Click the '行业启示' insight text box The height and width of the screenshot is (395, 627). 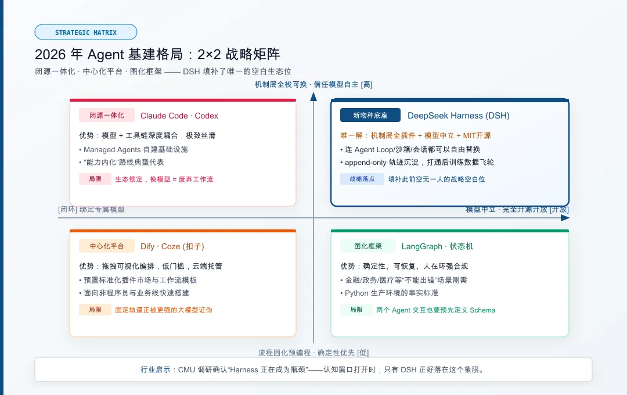pyautogui.click(x=313, y=369)
